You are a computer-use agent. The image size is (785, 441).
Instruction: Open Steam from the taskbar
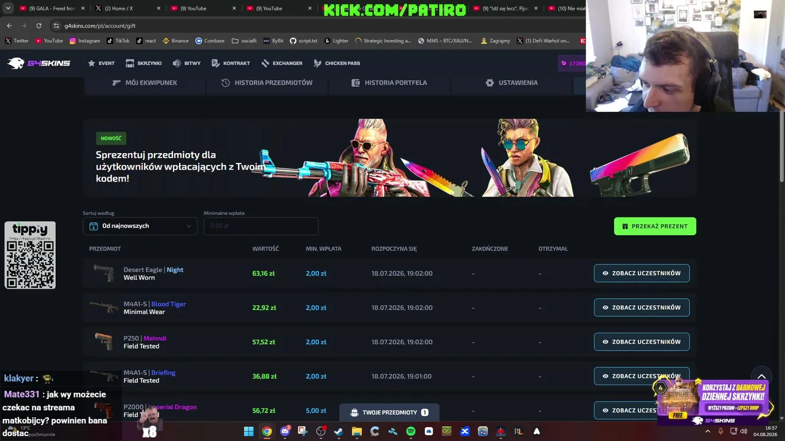tap(339, 431)
